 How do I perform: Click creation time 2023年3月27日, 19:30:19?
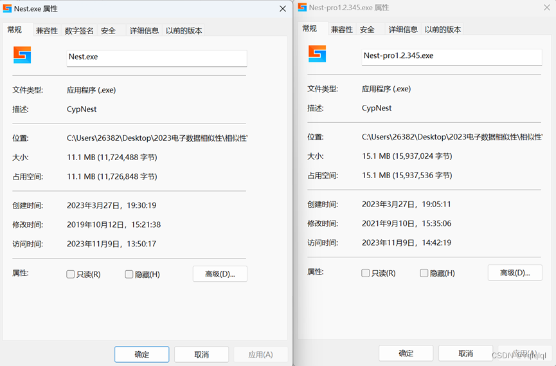click(x=112, y=205)
